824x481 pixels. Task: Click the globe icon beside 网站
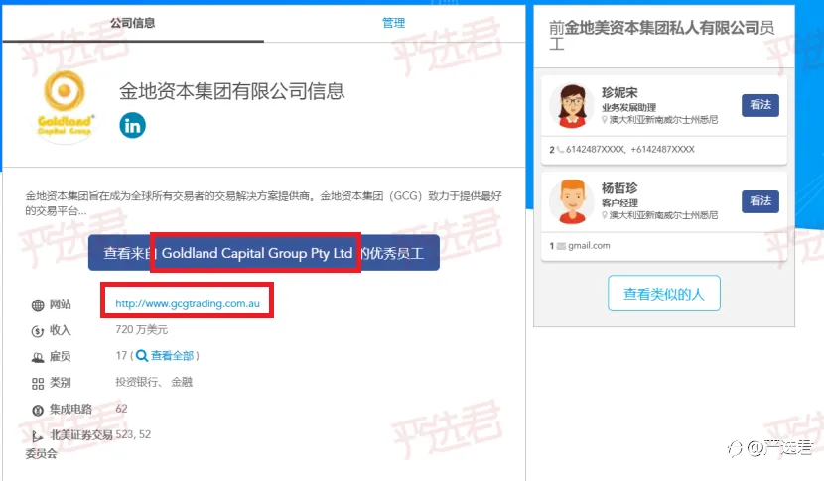coord(38,305)
